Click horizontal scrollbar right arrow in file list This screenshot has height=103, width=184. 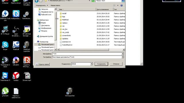(124, 49)
